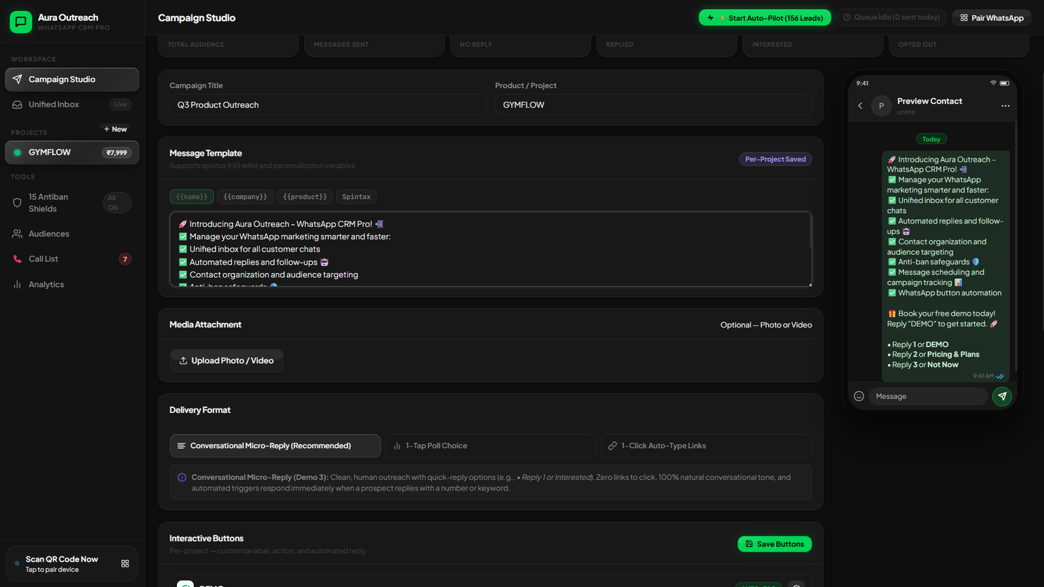The image size is (1044, 587).
Task: Open the Campaign Studio sidebar item
Action: (72, 80)
